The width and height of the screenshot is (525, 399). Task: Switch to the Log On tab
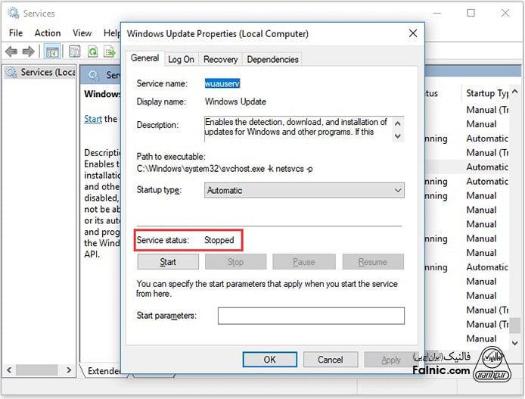tap(181, 59)
